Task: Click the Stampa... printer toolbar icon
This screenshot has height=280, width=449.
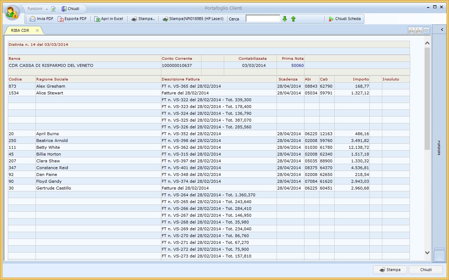Action: [x=143, y=19]
